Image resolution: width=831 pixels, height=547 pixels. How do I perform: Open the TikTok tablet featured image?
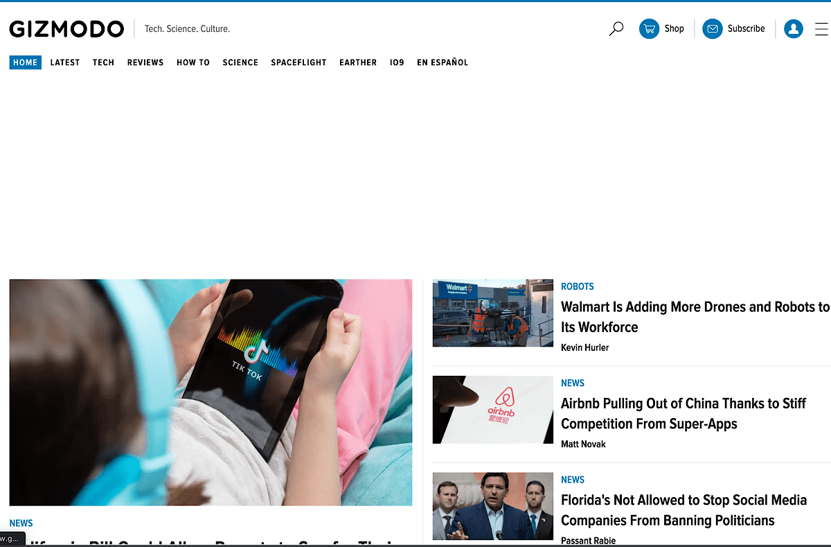point(211,392)
